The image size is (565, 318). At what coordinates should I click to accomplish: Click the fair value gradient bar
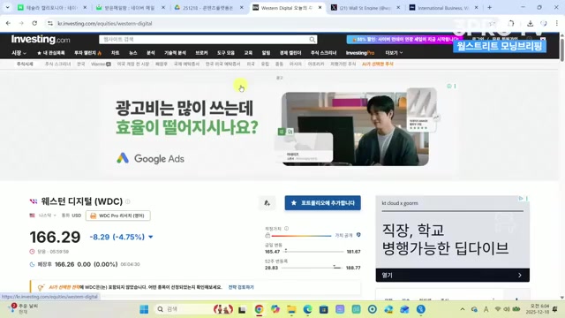click(x=301, y=236)
